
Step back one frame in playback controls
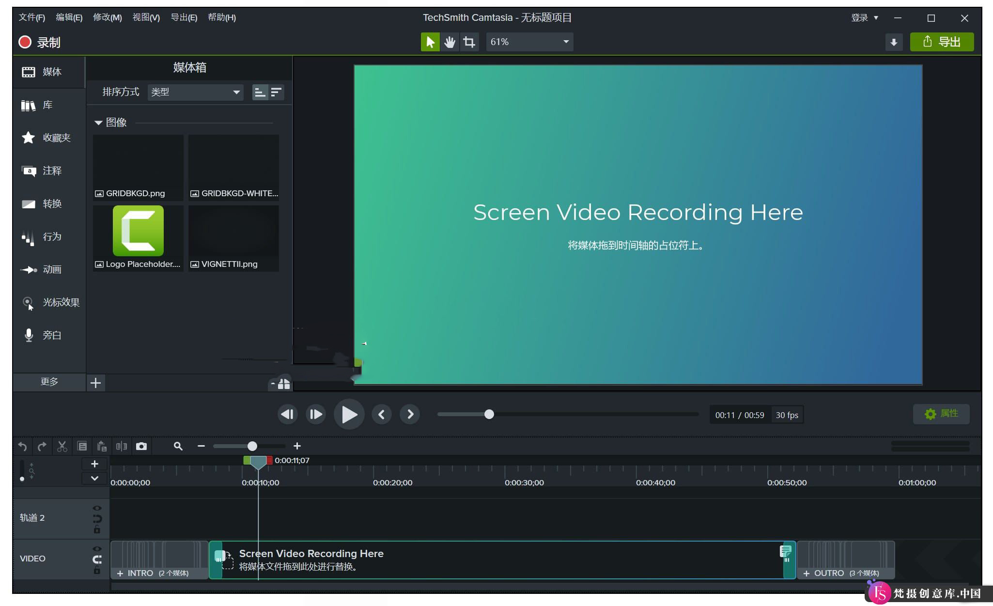point(288,415)
